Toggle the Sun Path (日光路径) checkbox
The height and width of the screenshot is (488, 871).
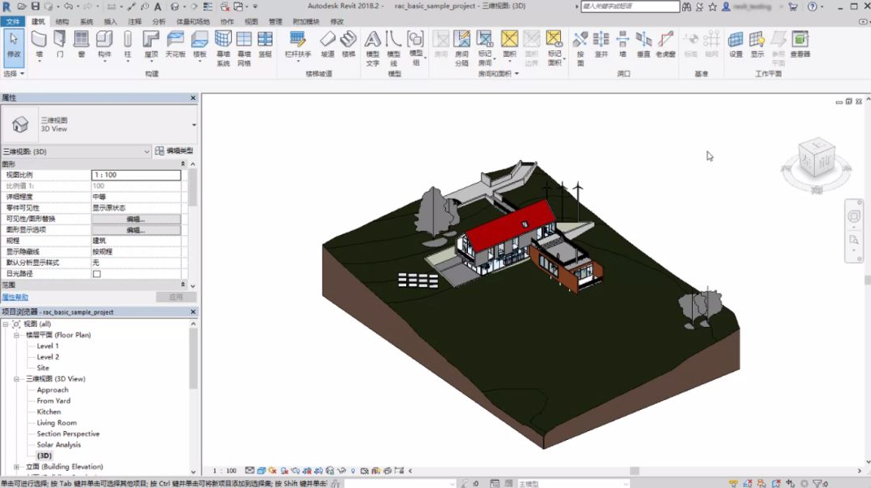click(x=97, y=274)
